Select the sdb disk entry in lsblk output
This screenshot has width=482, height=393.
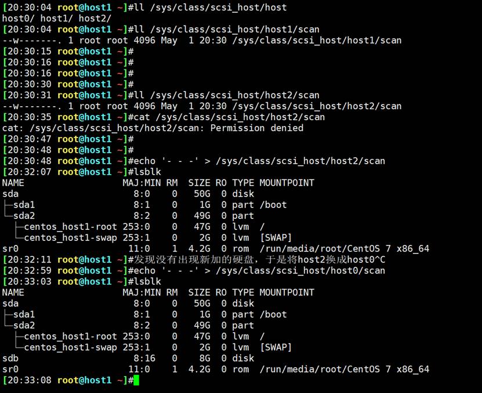click(x=10, y=358)
